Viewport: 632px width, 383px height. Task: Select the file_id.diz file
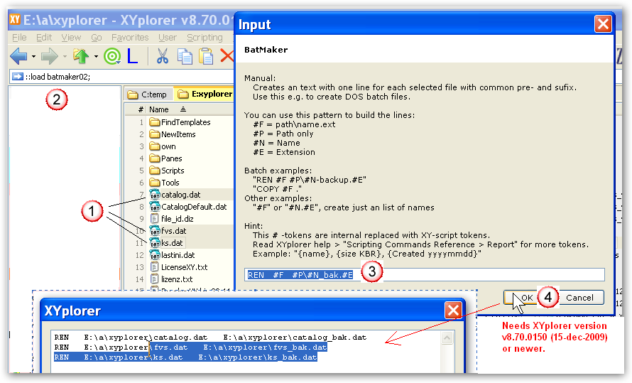coord(172,219)
